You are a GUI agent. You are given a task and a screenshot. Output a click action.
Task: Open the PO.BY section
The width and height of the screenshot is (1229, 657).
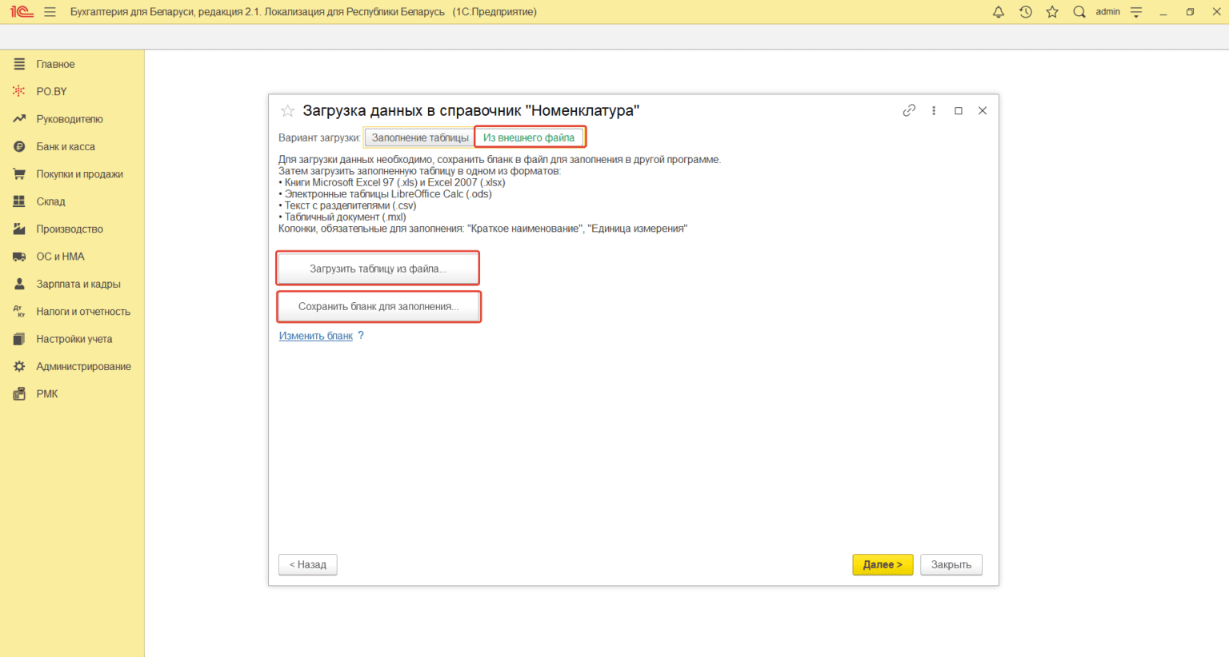tap(51, 91)
